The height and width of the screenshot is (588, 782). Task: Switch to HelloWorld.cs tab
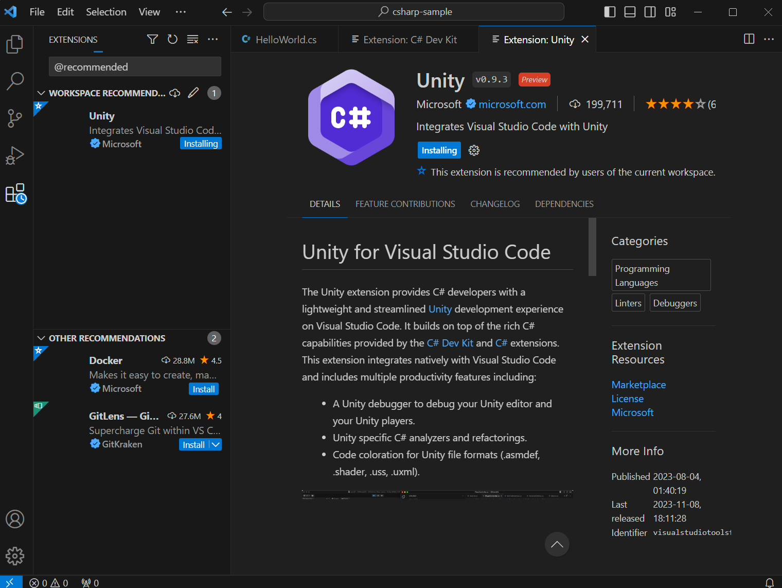[x=285, y=40]
